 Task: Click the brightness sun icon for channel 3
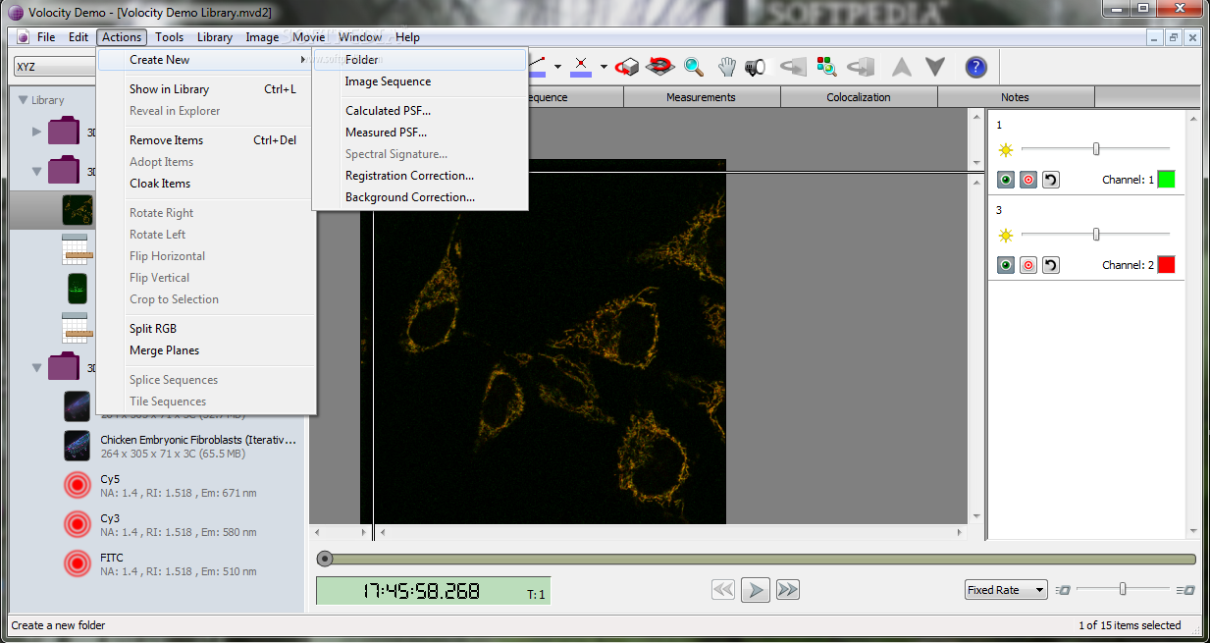1005,235
